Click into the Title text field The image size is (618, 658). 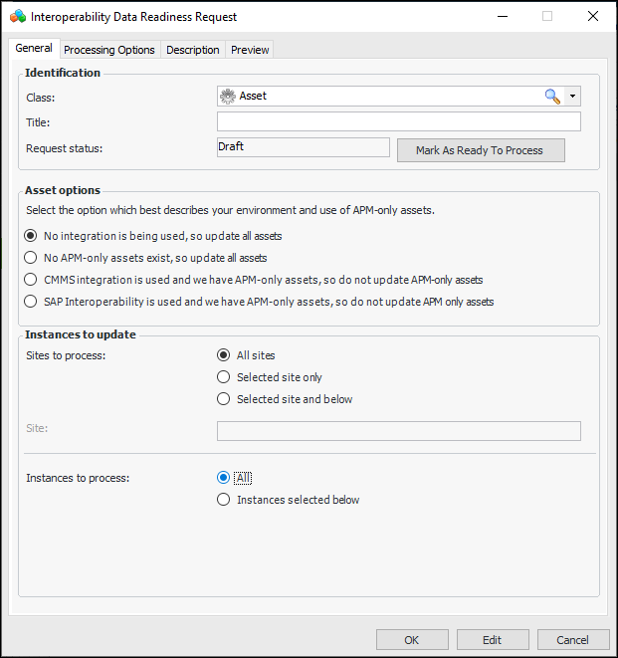(398, 121)
